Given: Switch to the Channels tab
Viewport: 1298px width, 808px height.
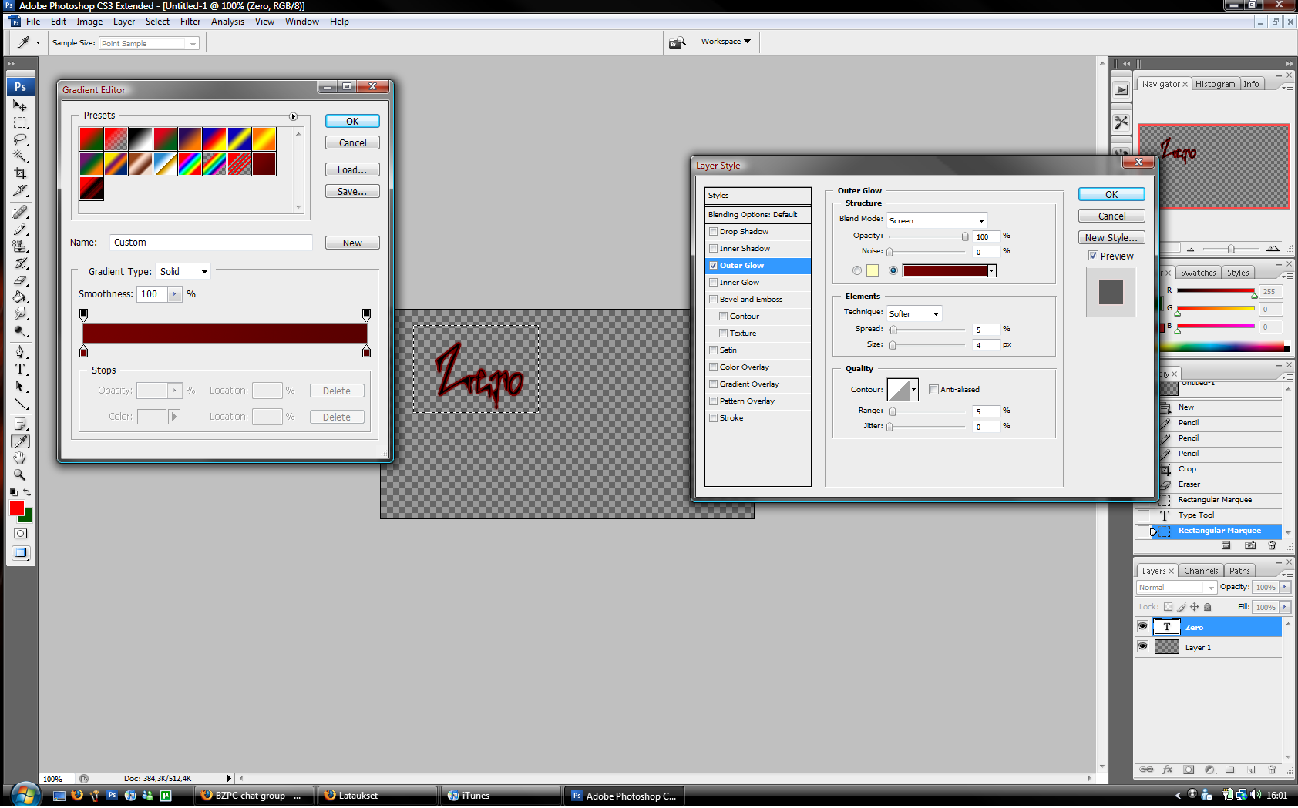Looking at the screenshot, I should pos(1200,571).
